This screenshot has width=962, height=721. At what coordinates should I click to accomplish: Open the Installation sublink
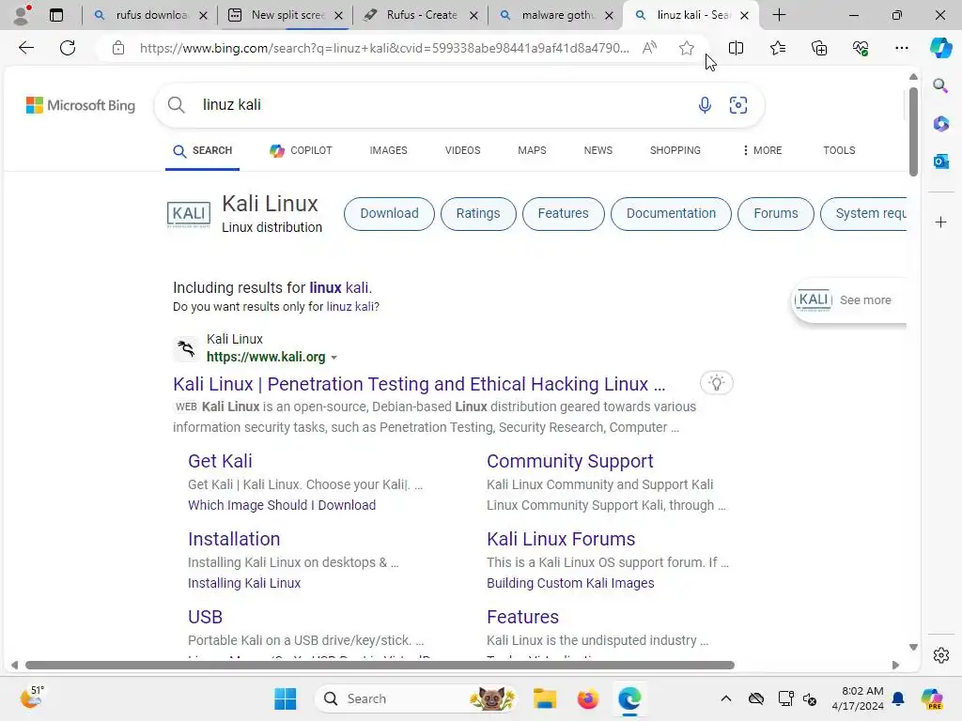pyautogui.click(x=234, y=539)
